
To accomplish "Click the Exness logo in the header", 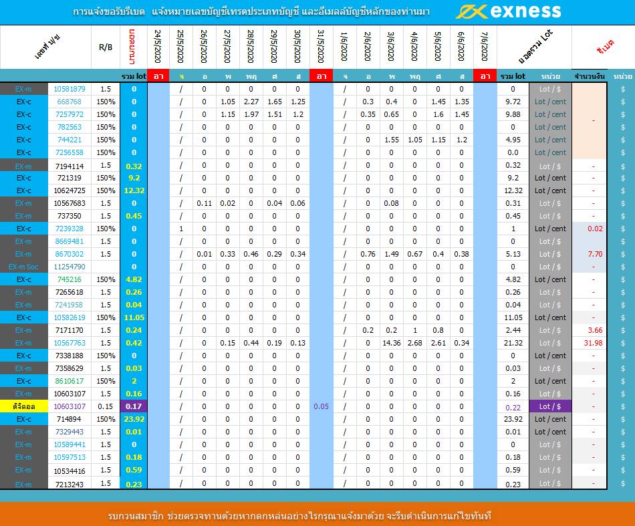I will point(508,11).
